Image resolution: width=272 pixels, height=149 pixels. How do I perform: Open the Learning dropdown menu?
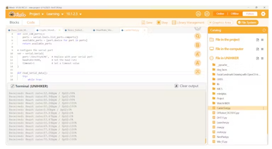[55, 14]
